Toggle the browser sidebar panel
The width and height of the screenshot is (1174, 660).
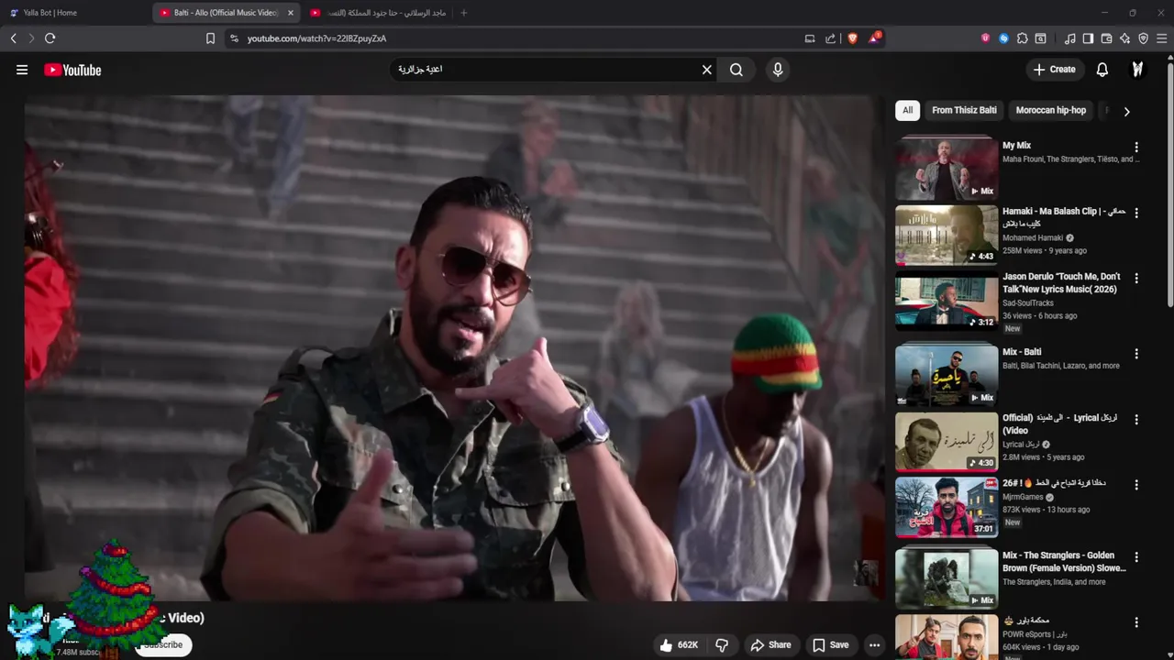[x=1088, y=38]
